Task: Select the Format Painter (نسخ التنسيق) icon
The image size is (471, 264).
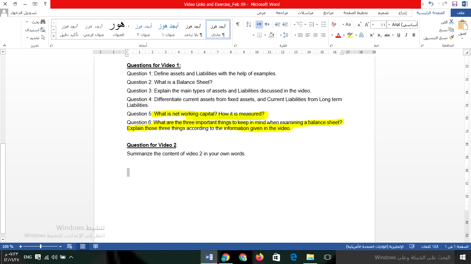Action: click(451, 37)
